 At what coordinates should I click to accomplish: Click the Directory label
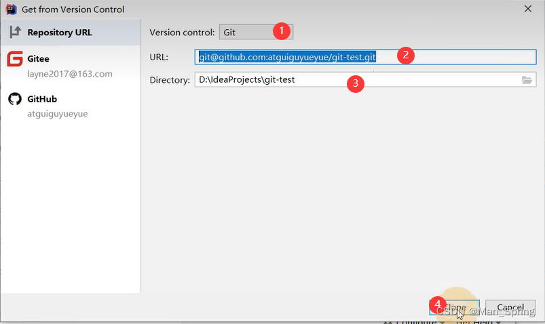pos(170,80)
